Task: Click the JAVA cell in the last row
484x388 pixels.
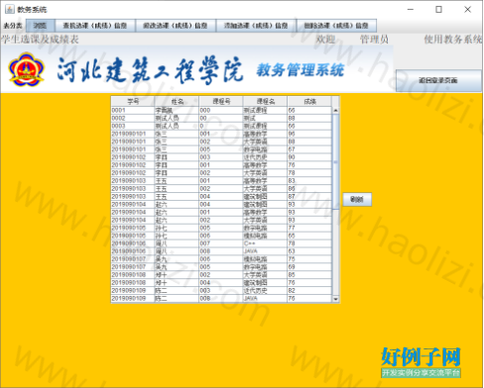Action: point(266,299)
